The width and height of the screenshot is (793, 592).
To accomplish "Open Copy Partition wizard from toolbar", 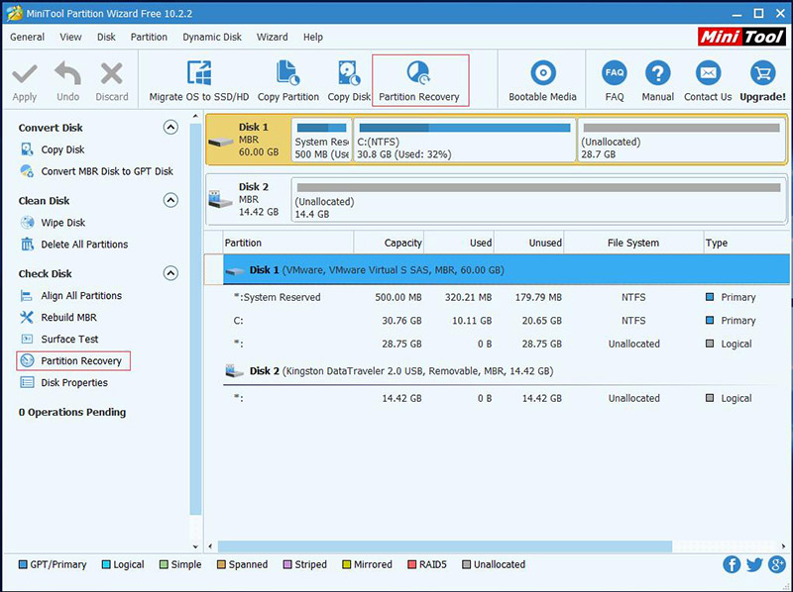I will click(287, 74).
